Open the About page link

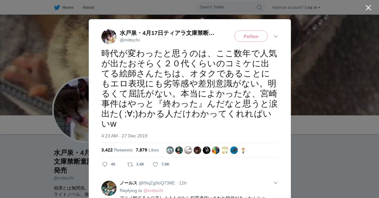pos(88,7)
